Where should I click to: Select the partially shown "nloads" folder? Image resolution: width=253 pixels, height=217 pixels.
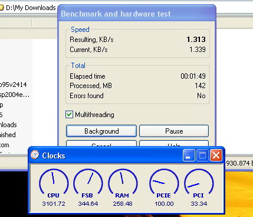tap(8, 125)
